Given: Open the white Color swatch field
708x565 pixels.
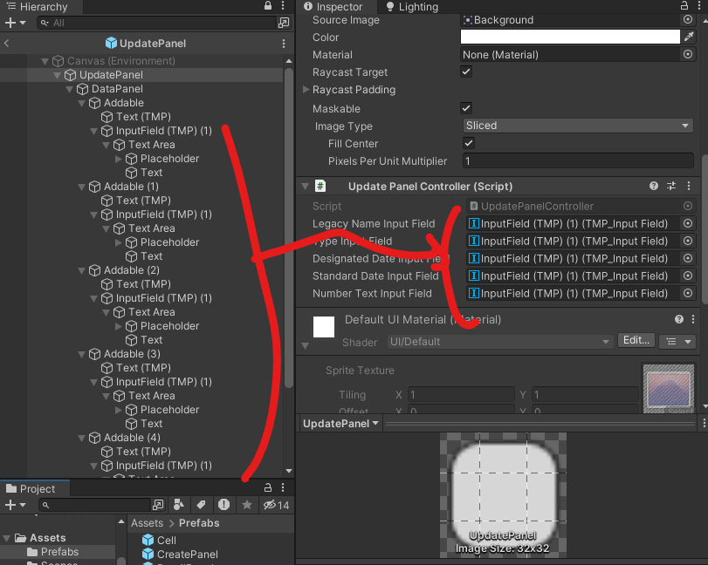Looking at the screenshot, I should tap(570, 37).
